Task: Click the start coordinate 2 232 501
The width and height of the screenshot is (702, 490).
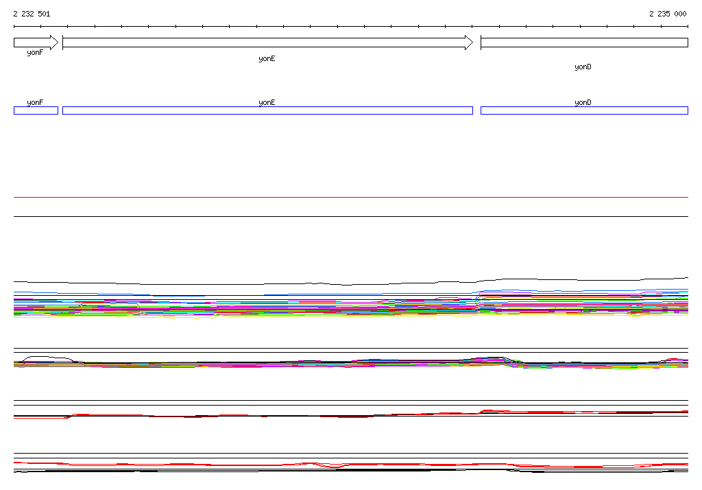Action: (32, 14)
